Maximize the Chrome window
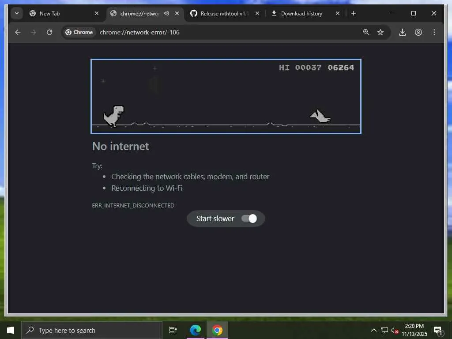This screenshot has width=452, height=339. pos(413,13)
